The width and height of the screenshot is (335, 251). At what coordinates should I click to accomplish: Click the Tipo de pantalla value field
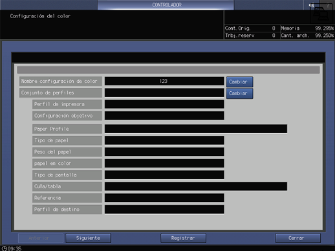click(x=164, y=175)
